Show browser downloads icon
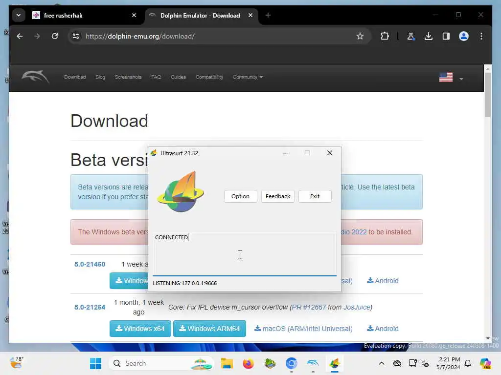Screen dimensions: 501x375 429,36
